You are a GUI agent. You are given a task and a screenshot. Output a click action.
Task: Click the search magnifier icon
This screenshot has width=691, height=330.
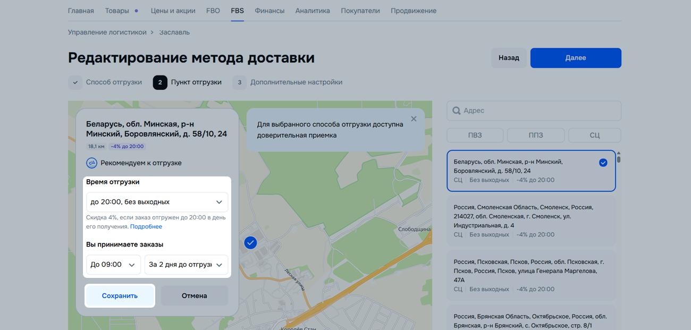pyautogui.click(x=456, y=111)
